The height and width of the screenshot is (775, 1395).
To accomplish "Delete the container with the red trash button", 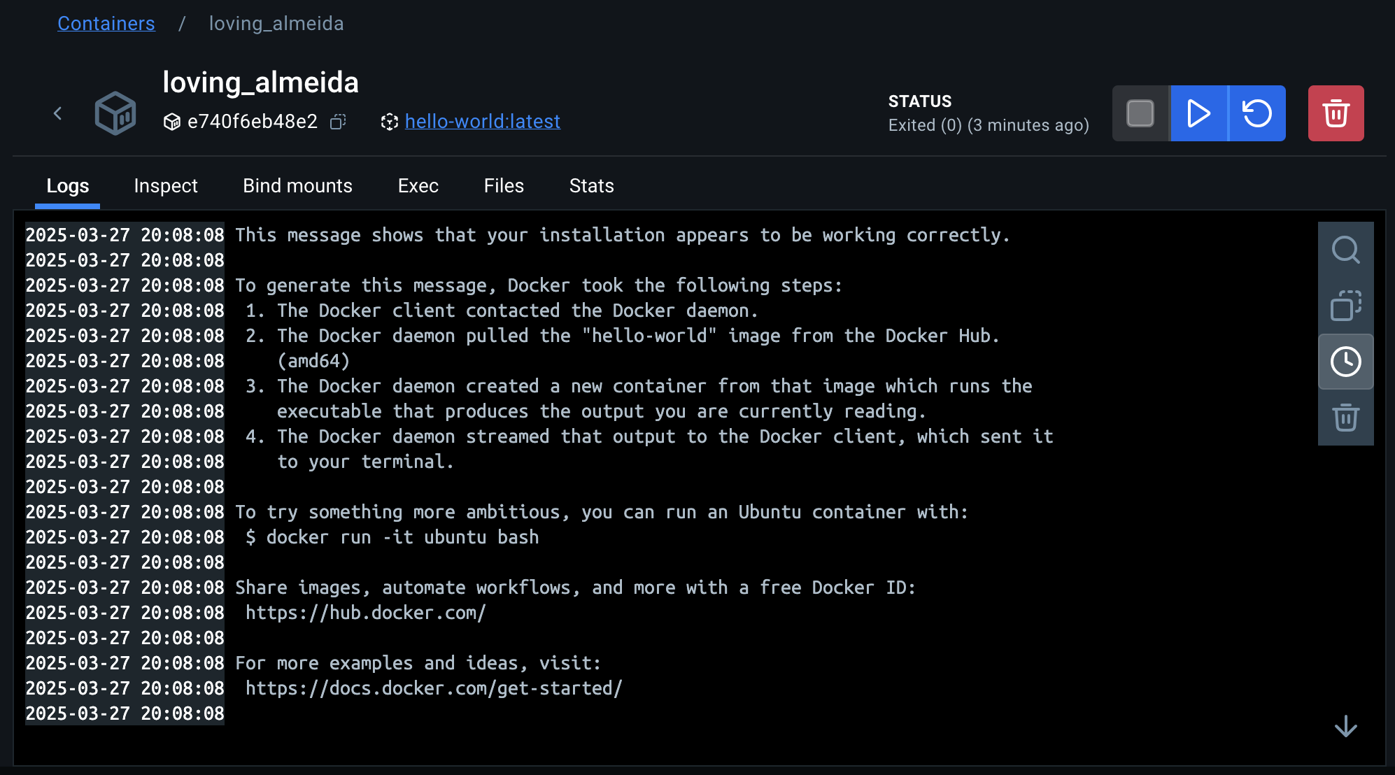I will click(x=1336, y=113).
